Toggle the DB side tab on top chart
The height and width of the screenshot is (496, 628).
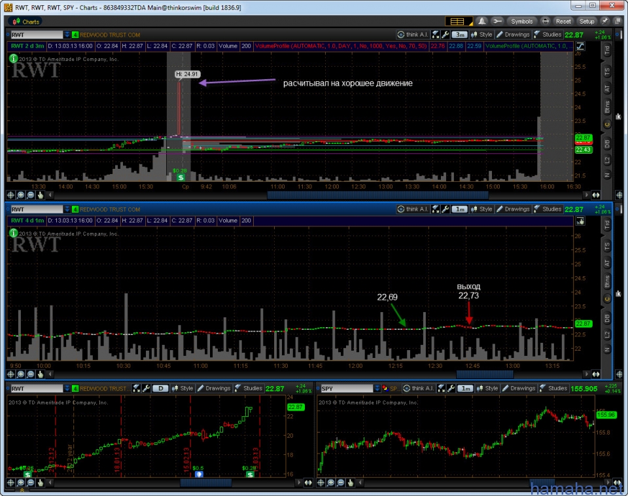(x=607, y=143)
